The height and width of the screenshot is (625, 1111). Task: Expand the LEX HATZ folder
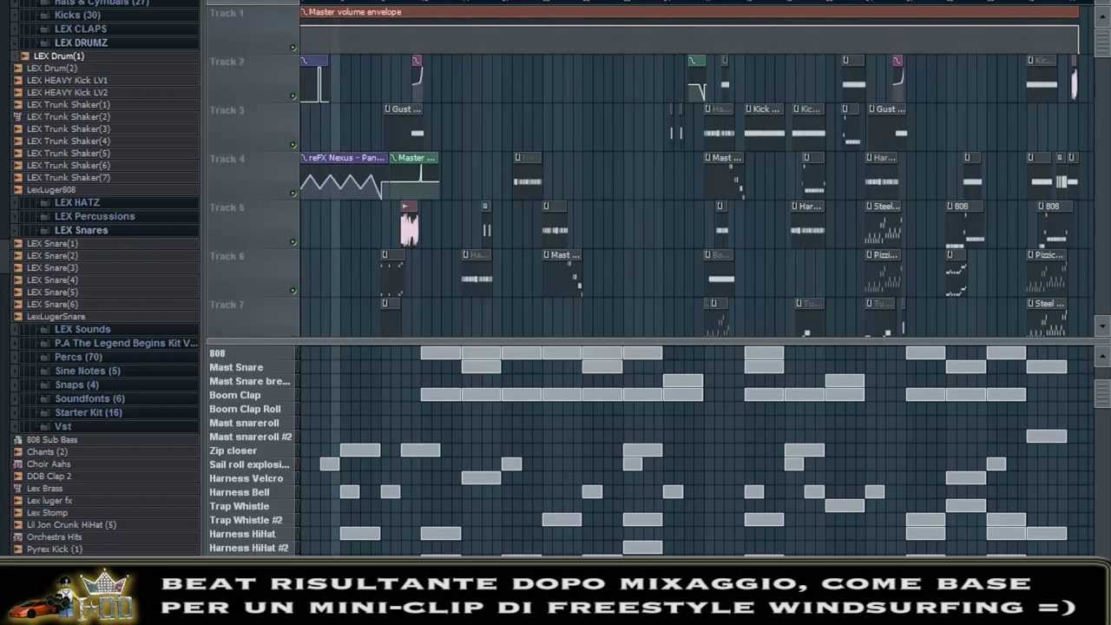tap(44, 202)
